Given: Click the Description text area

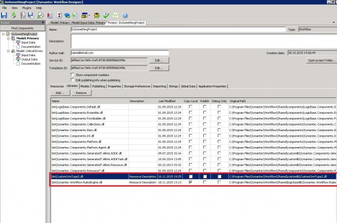Looking at the screenshot, I should coord(204,41).
